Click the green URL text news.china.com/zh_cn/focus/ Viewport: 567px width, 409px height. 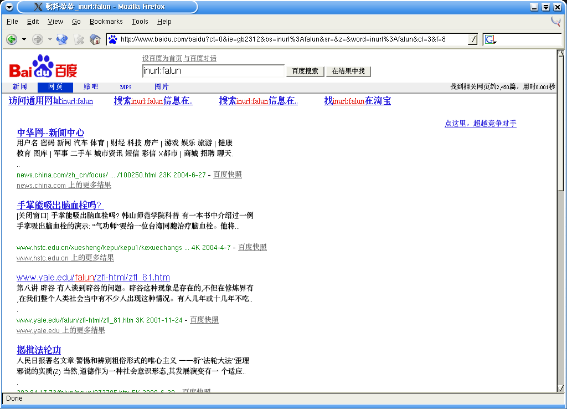62,175
